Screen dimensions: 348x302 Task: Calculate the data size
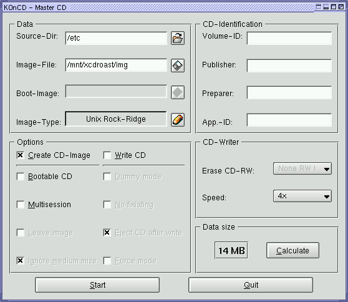[x=292, y=250]
